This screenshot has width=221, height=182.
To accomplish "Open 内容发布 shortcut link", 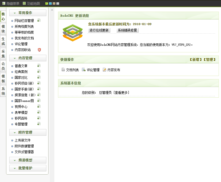I will (x=114, y=70).
